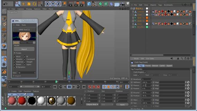197x111 pixels.
Task: Switch to the Dresser tab
Action: (x=155, y=66)
